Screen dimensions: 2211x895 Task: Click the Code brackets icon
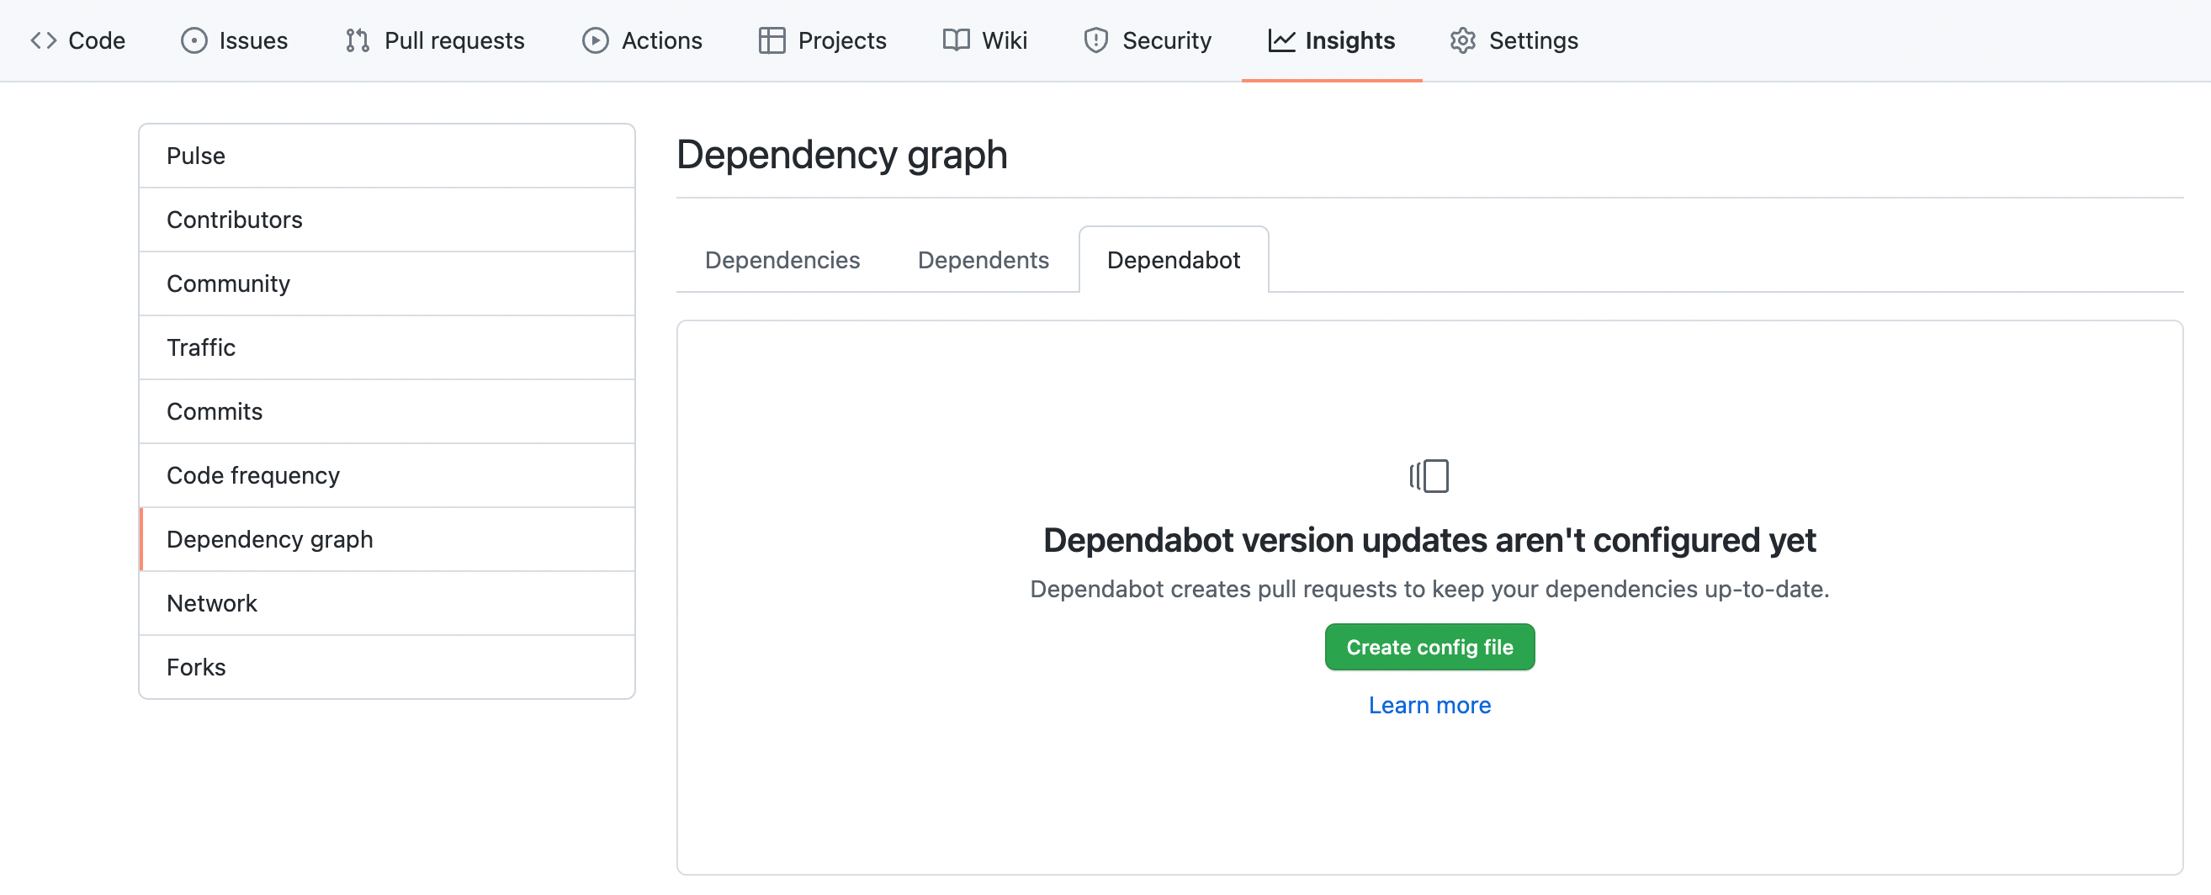click(43, 40)
